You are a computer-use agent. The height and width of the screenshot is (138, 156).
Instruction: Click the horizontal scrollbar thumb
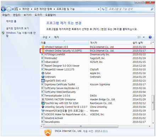pos(81,126)
